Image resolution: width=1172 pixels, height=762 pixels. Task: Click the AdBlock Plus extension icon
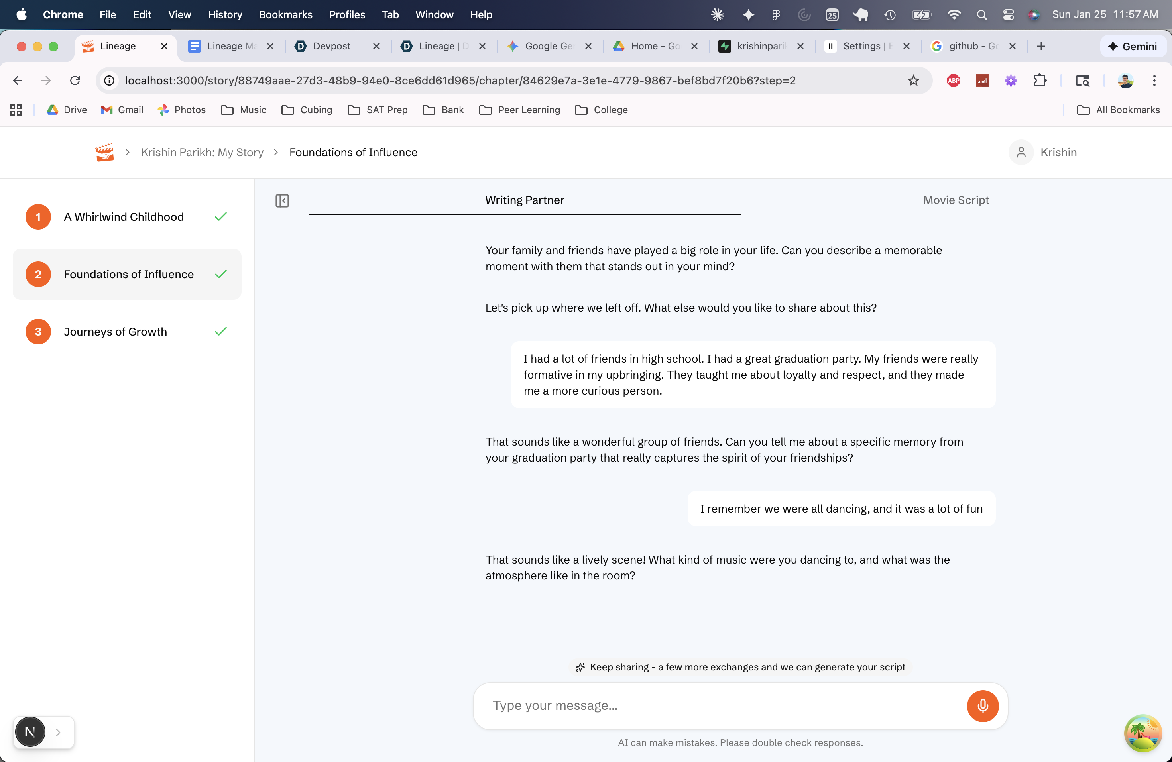(x=954, y=80)
